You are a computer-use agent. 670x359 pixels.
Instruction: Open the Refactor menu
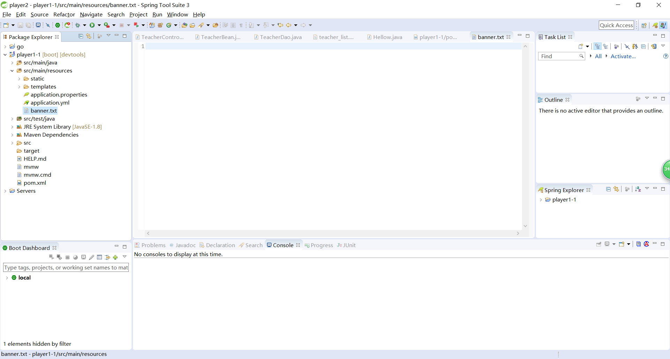[x=64, y=14]
